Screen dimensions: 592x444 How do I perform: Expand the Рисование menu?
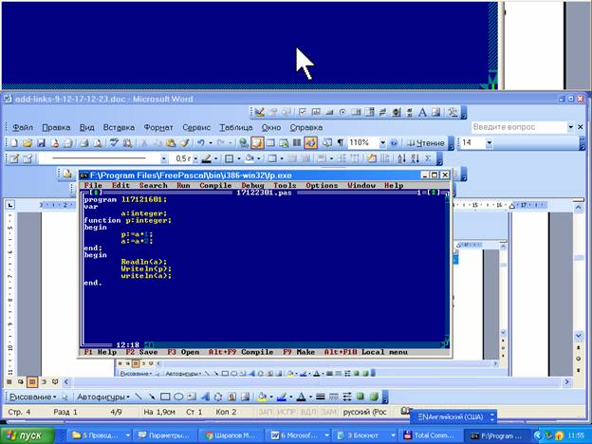33,397
